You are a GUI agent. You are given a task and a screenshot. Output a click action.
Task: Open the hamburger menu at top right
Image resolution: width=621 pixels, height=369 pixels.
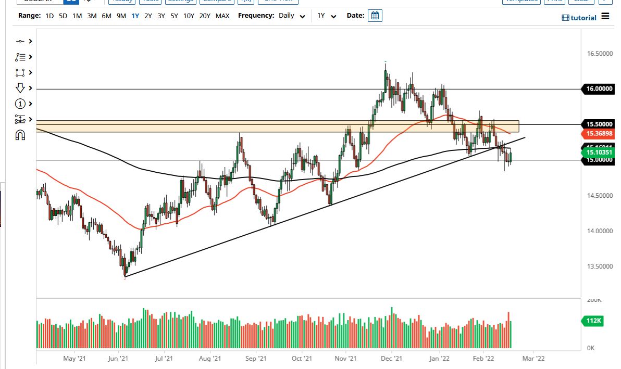605,16
